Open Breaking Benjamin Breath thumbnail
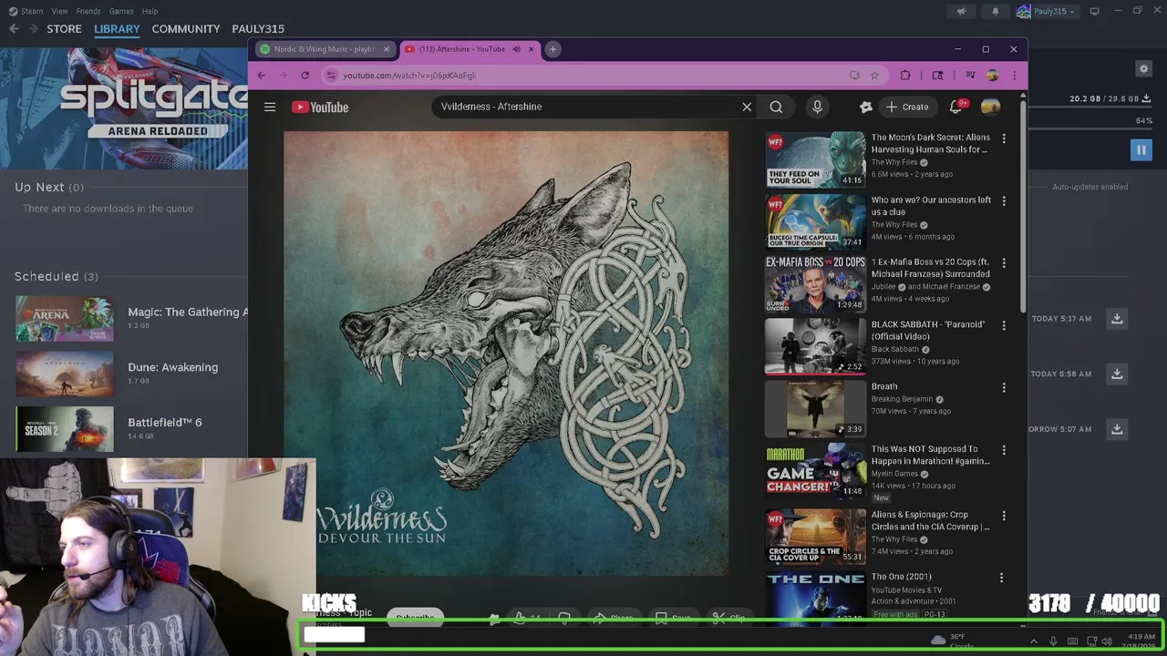The width and height of the screenshot is (1167, 656). coord(815,408)
